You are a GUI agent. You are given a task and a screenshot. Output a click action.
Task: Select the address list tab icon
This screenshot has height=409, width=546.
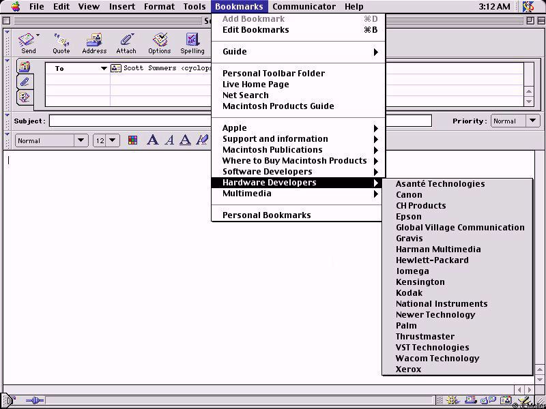click(x=25, y=66)
